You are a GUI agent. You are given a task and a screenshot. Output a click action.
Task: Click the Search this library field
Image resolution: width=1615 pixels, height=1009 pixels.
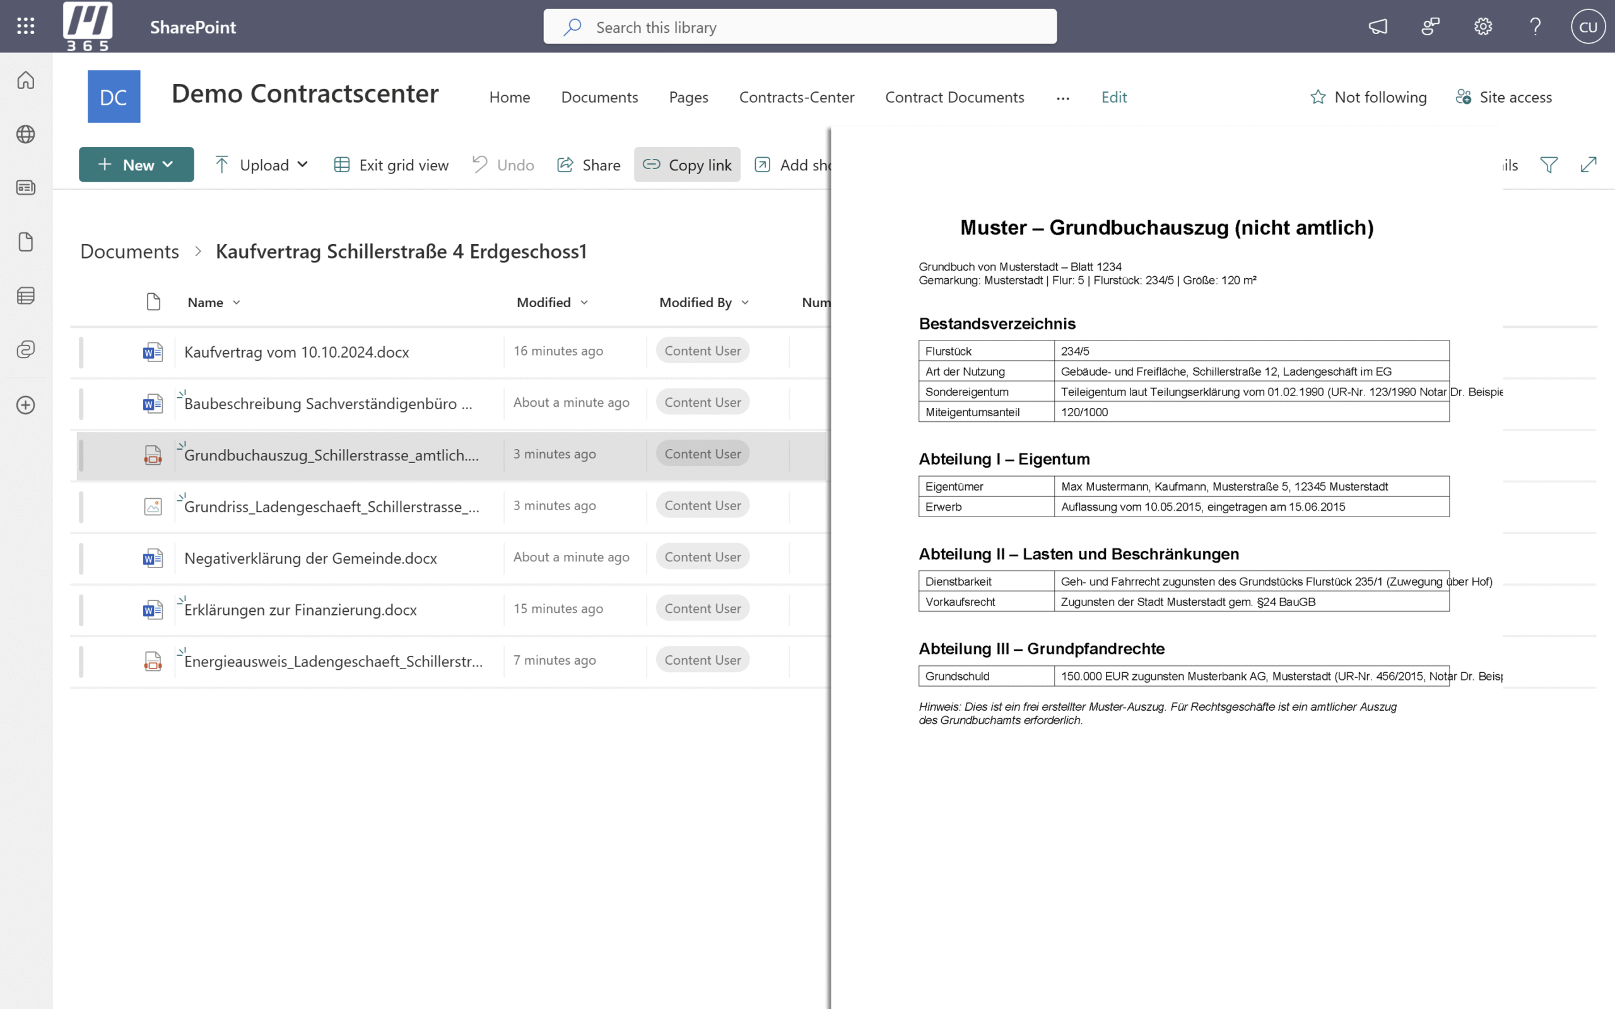(x=799, y=27)
